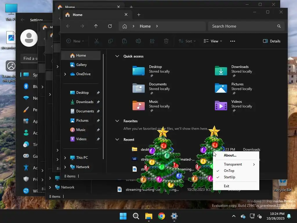Click the Refresh button in navigation bar

point(110,26)
